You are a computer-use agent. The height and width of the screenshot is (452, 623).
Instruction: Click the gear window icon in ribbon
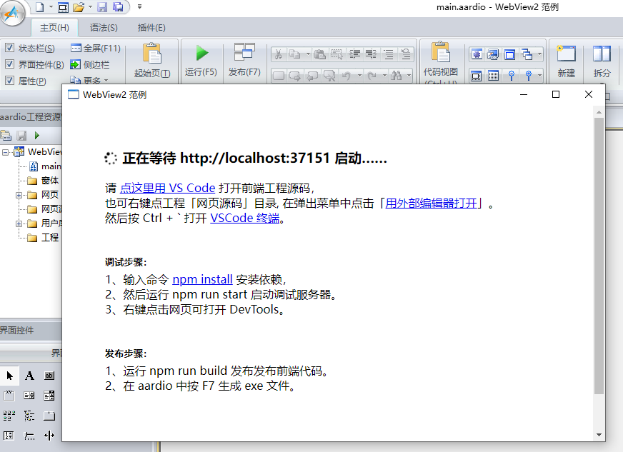pos(477,54)
